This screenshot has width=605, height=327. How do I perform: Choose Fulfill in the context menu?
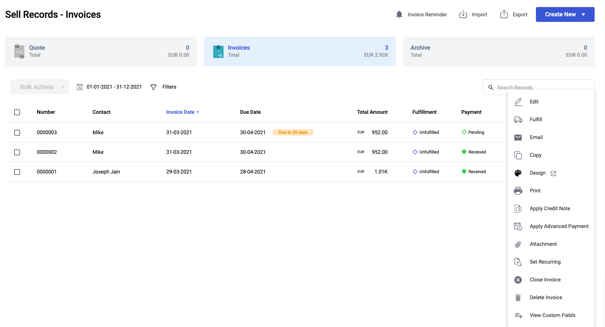click(x=551, y=119)
